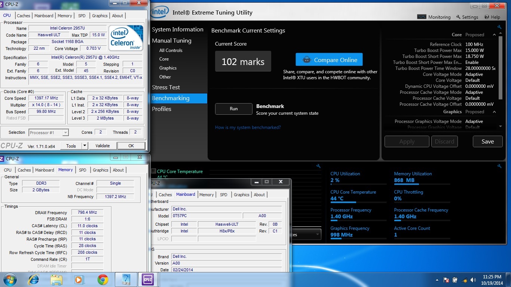This screenshot has width=511, height=287.
Task: Click OK in top CPU-Z window
Action: pos(131,146)
